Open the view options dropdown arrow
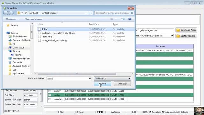Image resolution: width=204 pixels, height=115 pixels. pos(116,19)
